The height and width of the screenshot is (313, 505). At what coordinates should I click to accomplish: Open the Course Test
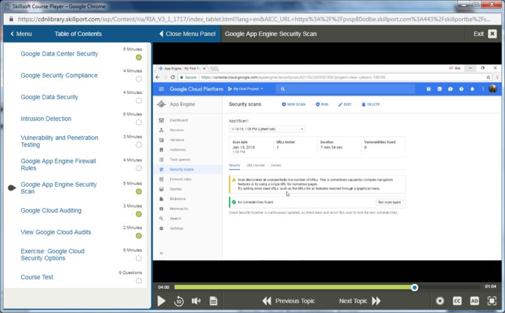37,277
